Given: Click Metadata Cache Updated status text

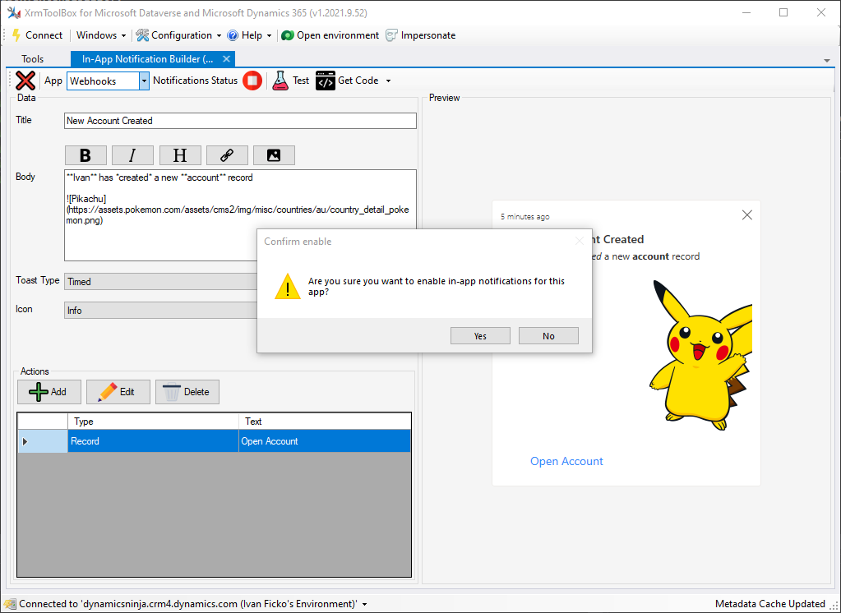Looking at the screenshot, I should click(x=769, y=604).
